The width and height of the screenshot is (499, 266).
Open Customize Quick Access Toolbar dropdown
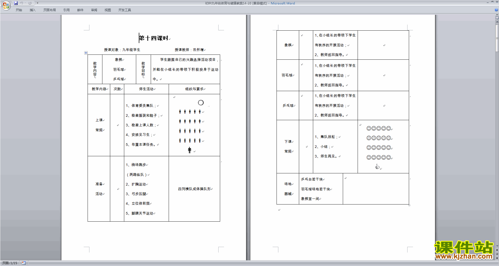coord(37,3)
